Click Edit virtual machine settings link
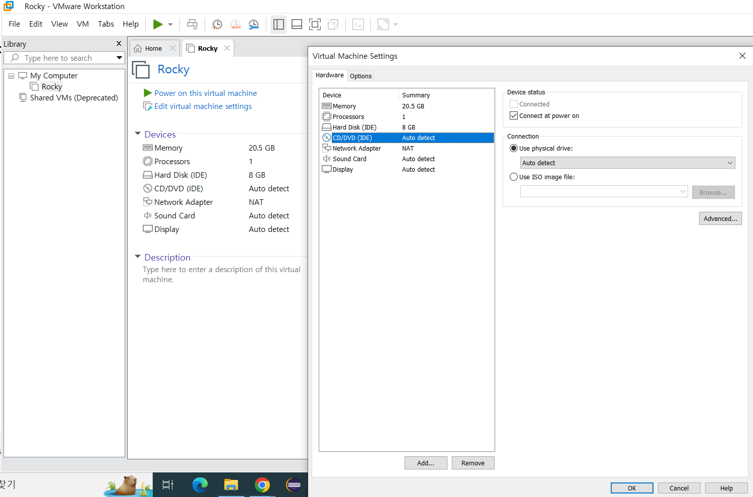 click(x=203, y=106)
